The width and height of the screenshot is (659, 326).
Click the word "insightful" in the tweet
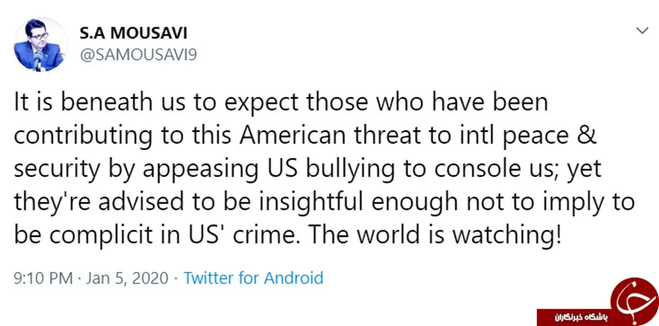(x=292, y=204)
